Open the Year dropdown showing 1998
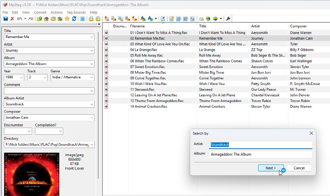The image size is (330, 196). point(21,77)
